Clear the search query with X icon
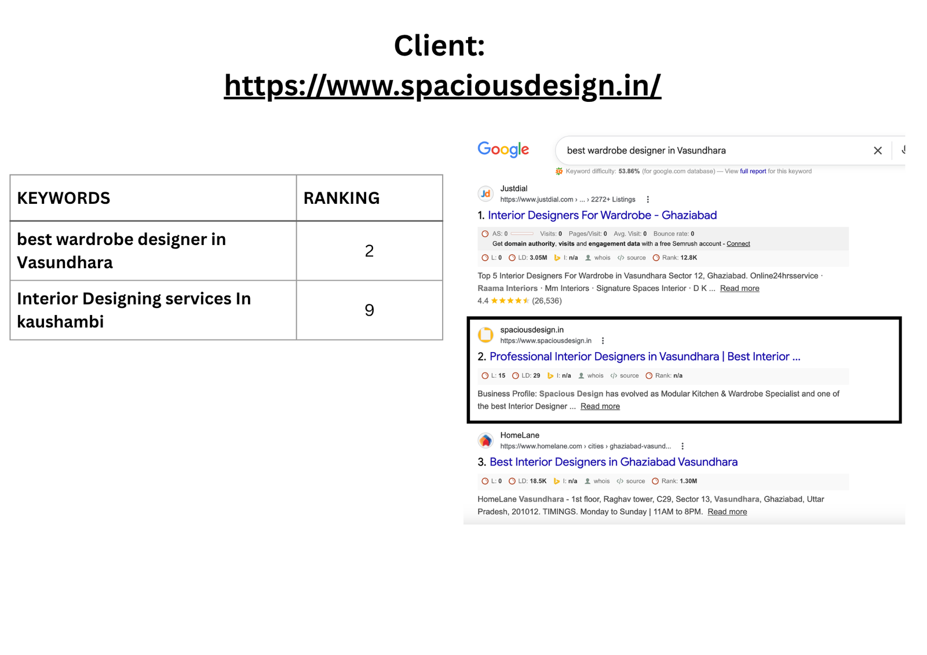This screenshot has width=927, height=655. (x=878, y=151)
